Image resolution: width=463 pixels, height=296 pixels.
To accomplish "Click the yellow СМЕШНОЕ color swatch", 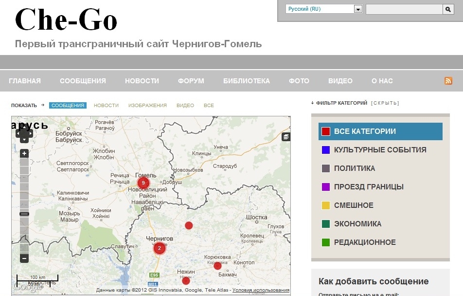I will pos(326,205).
